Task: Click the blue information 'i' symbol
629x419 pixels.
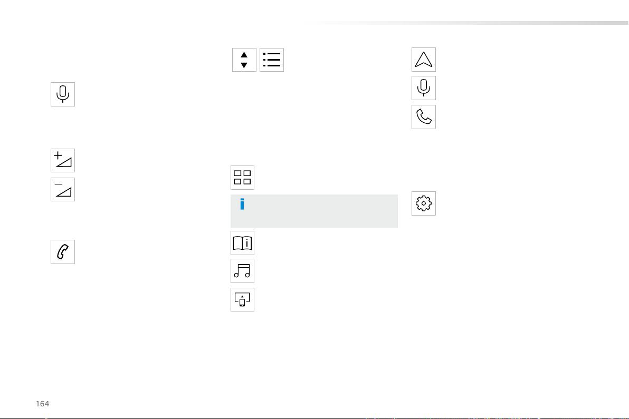Action: coord(242,204)
